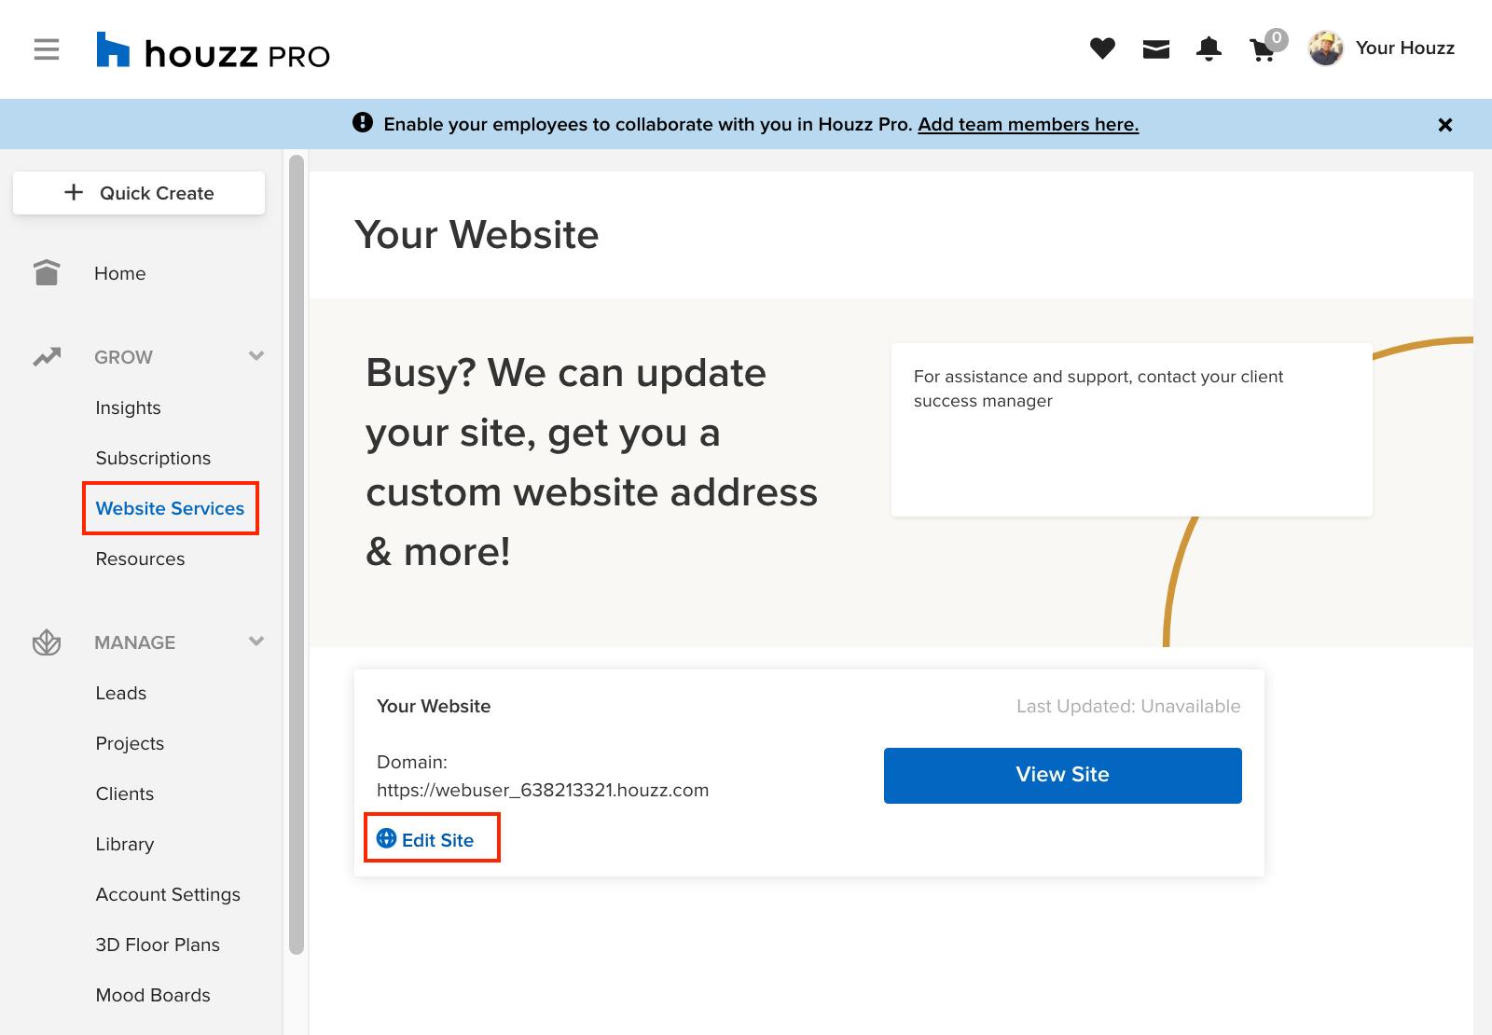Click the Edit Site link
1492x1035 pixels.
tap(437, 839)
